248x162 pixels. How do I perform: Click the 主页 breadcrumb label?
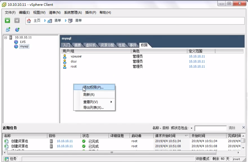pyautogui.click(x=37, y=21)
